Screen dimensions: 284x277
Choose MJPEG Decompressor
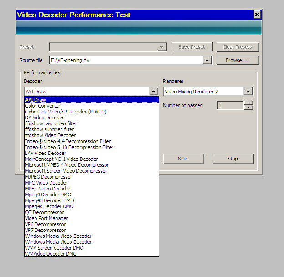pyautogui.click(x=91, y=177)
